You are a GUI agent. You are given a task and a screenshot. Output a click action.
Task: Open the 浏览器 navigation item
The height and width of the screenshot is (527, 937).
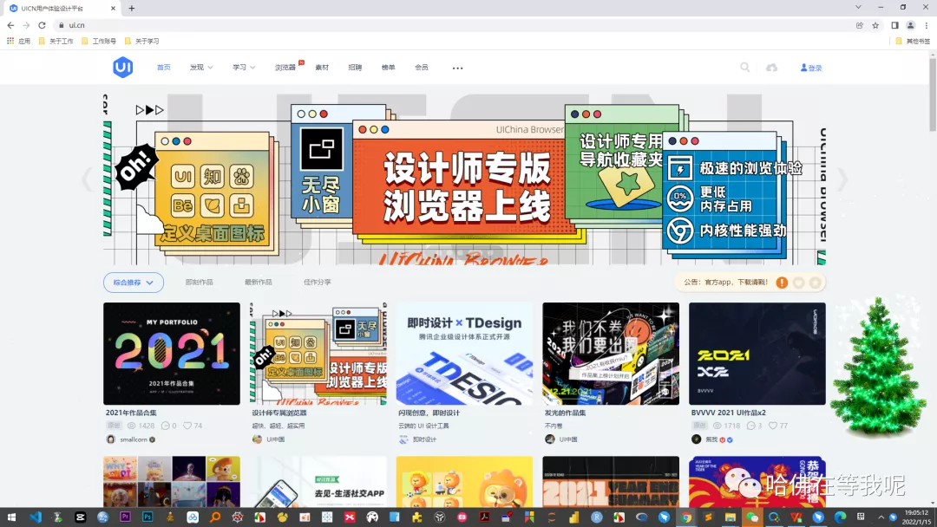point(285,68)
